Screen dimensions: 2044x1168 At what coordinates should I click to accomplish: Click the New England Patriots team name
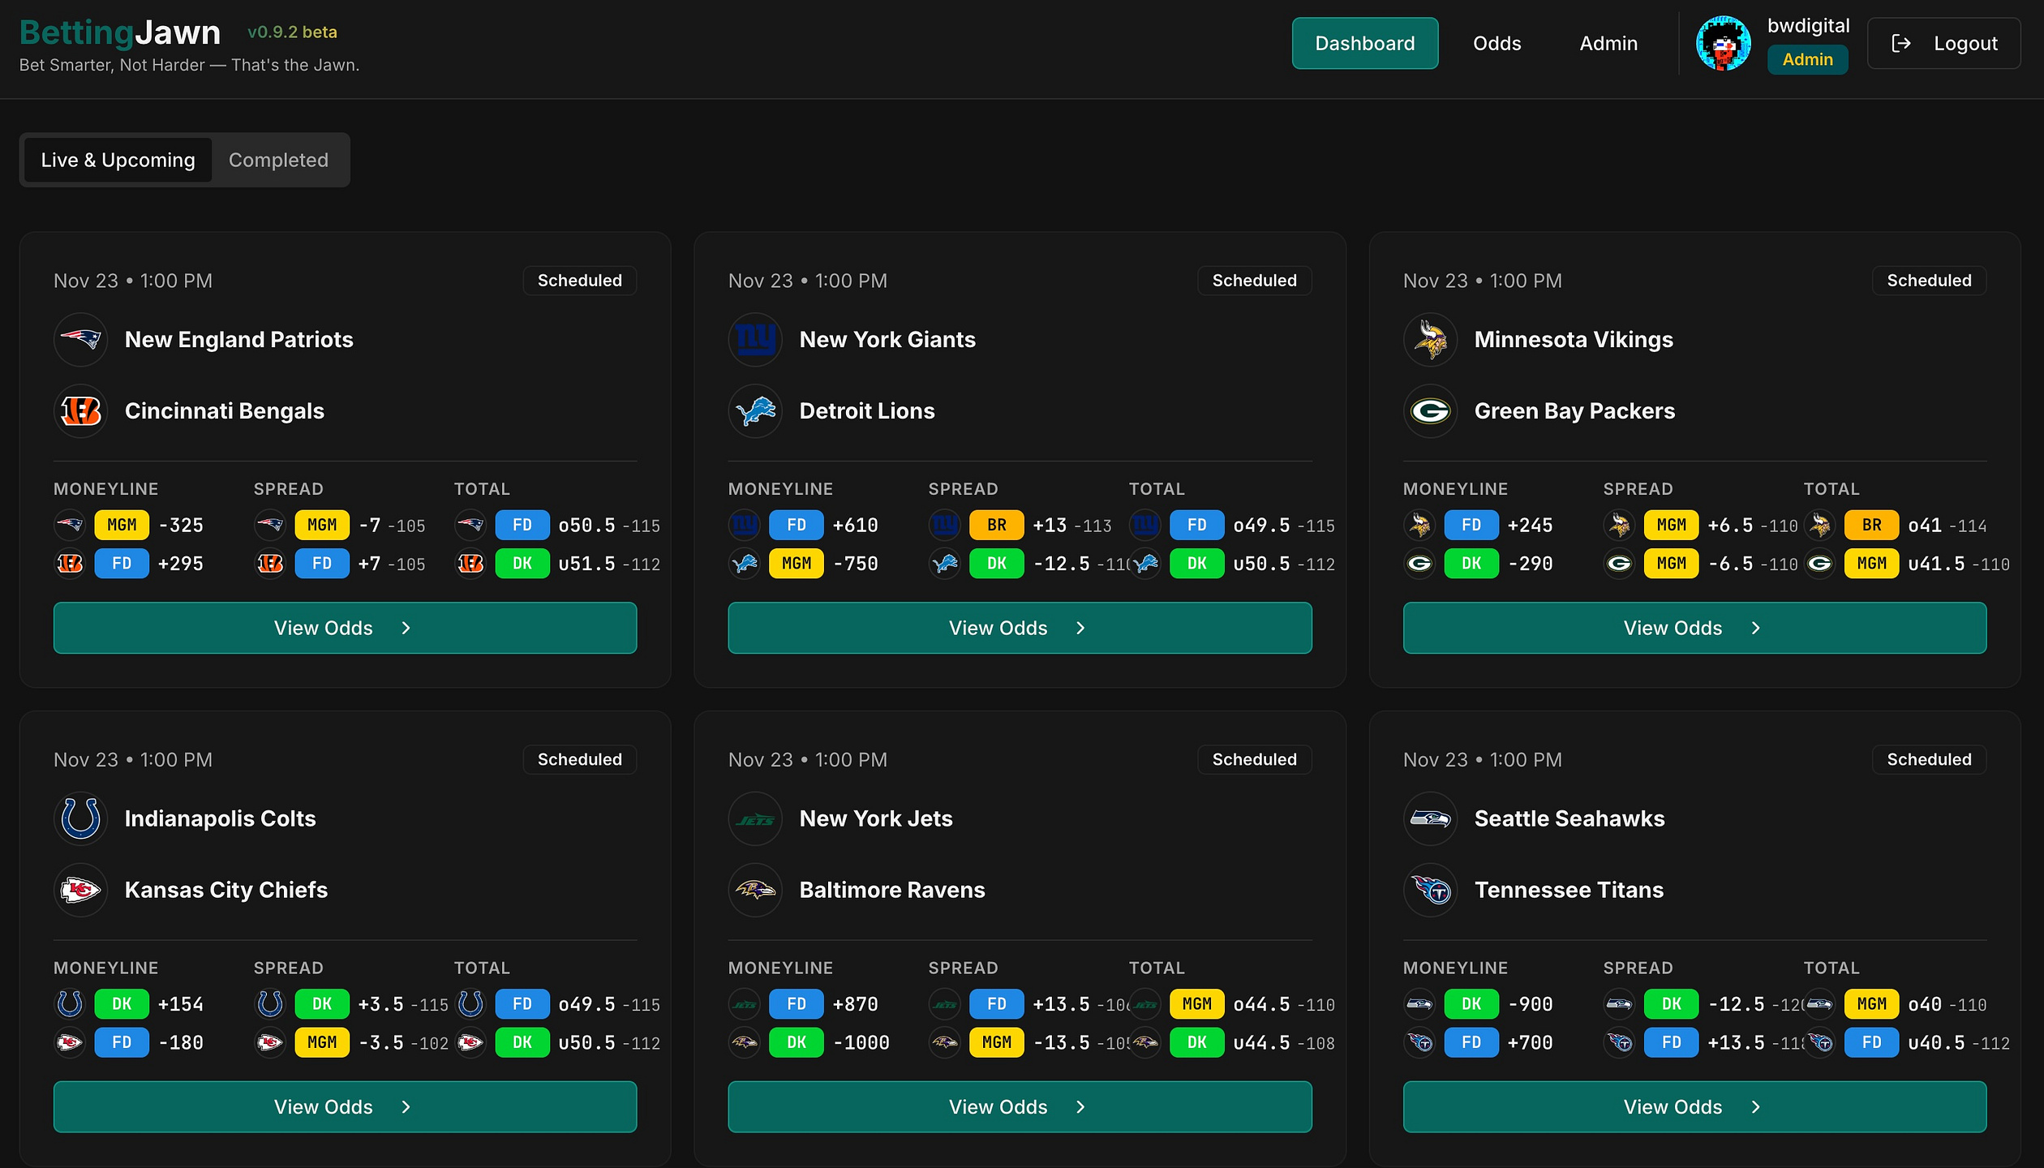point(239,340)
